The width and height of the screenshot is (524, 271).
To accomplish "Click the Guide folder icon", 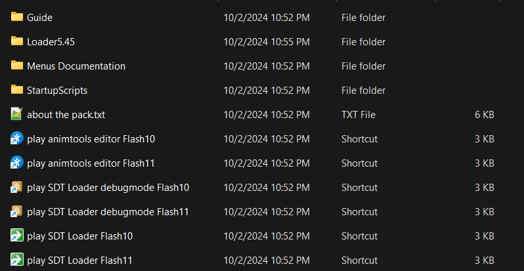I will point(17,17).
